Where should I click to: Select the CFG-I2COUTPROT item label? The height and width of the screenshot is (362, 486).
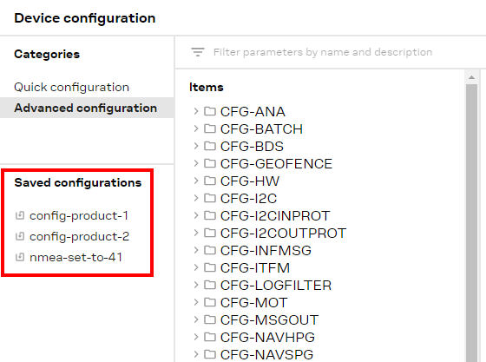(x=283, y=233)
